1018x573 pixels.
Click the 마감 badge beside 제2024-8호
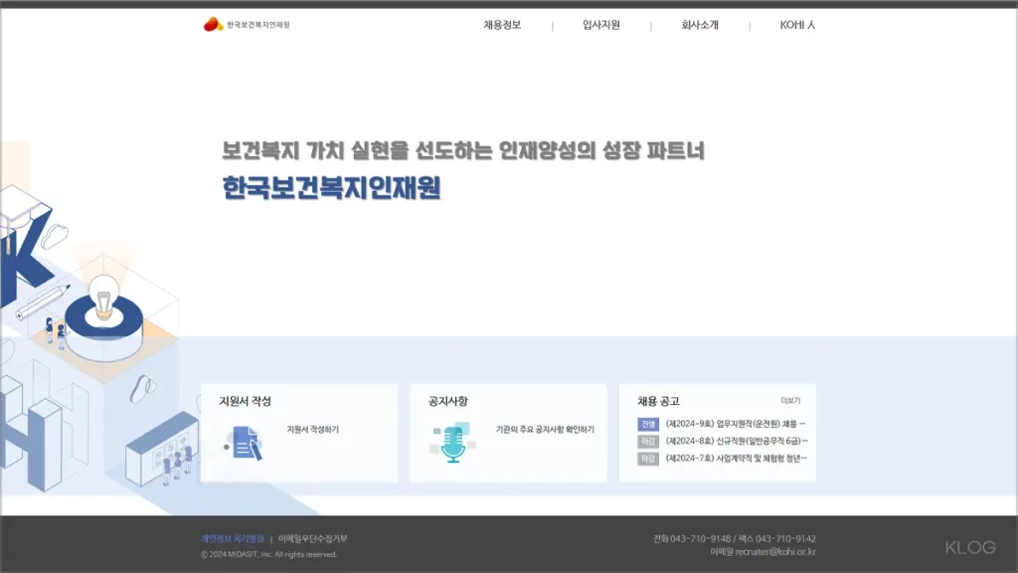click(648, 441)
